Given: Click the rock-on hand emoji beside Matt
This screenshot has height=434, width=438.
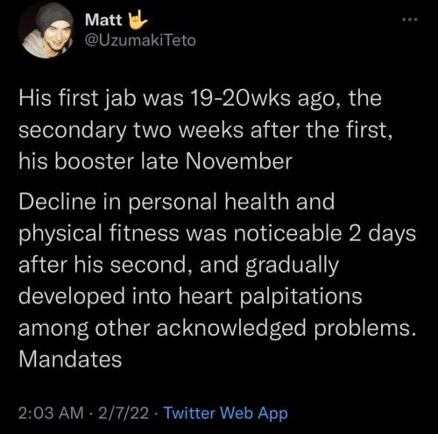Looking at the screenshot, I should click(x=138, y=19).
